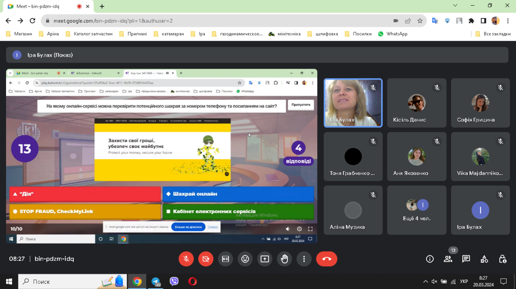Go back with the browser back arrow
The height and width of the screenshot is (289, 516).
click(8, 20)
